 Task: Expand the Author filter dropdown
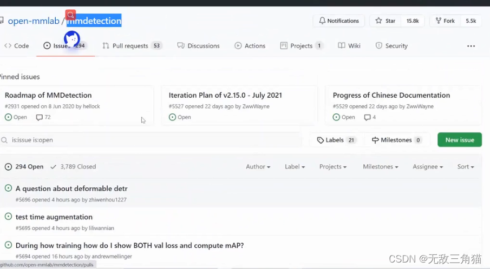[258, 167]
